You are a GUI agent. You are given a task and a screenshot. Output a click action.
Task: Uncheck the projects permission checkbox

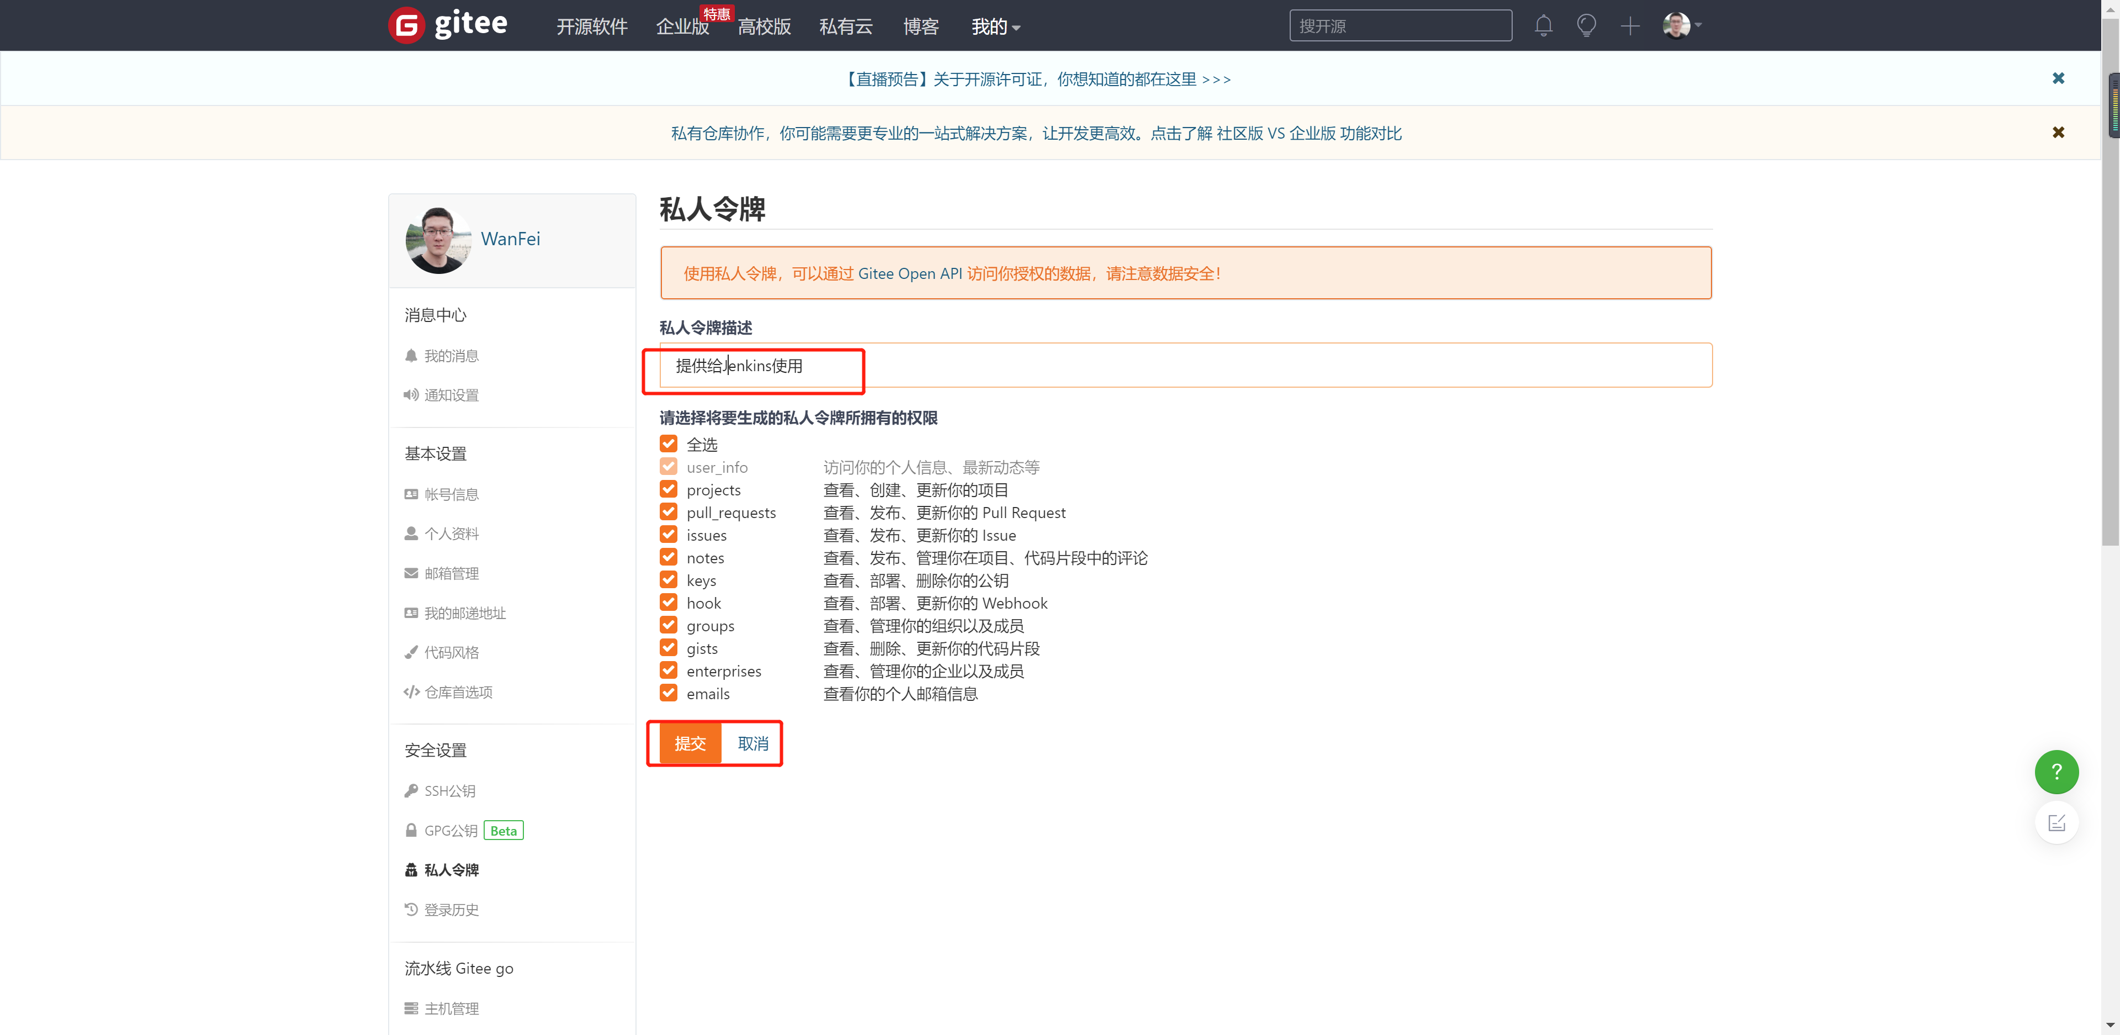point(668,488)
